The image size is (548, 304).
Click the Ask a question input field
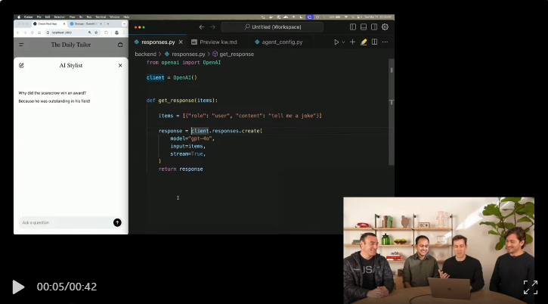[64, 222]
